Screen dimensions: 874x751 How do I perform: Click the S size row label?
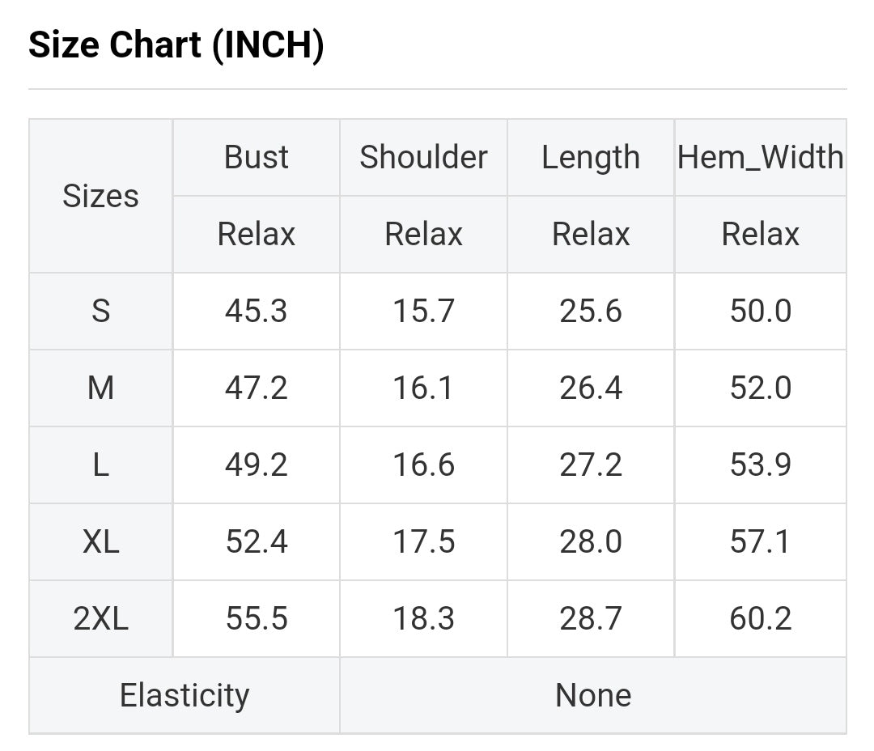point(100,311)
